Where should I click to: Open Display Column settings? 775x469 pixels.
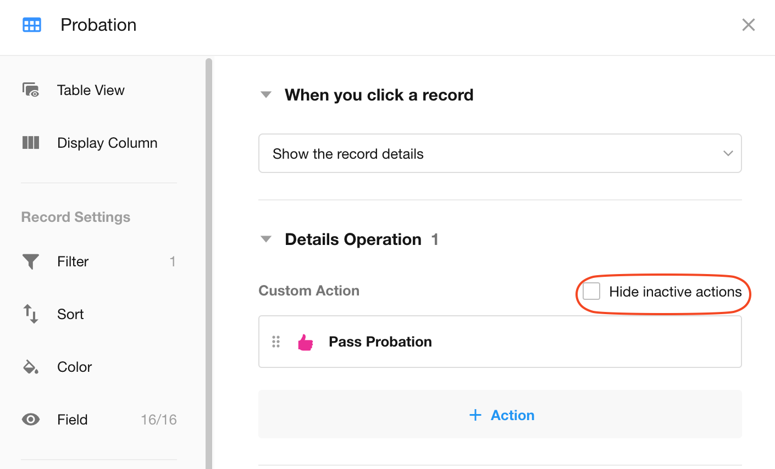pos(107,143)
